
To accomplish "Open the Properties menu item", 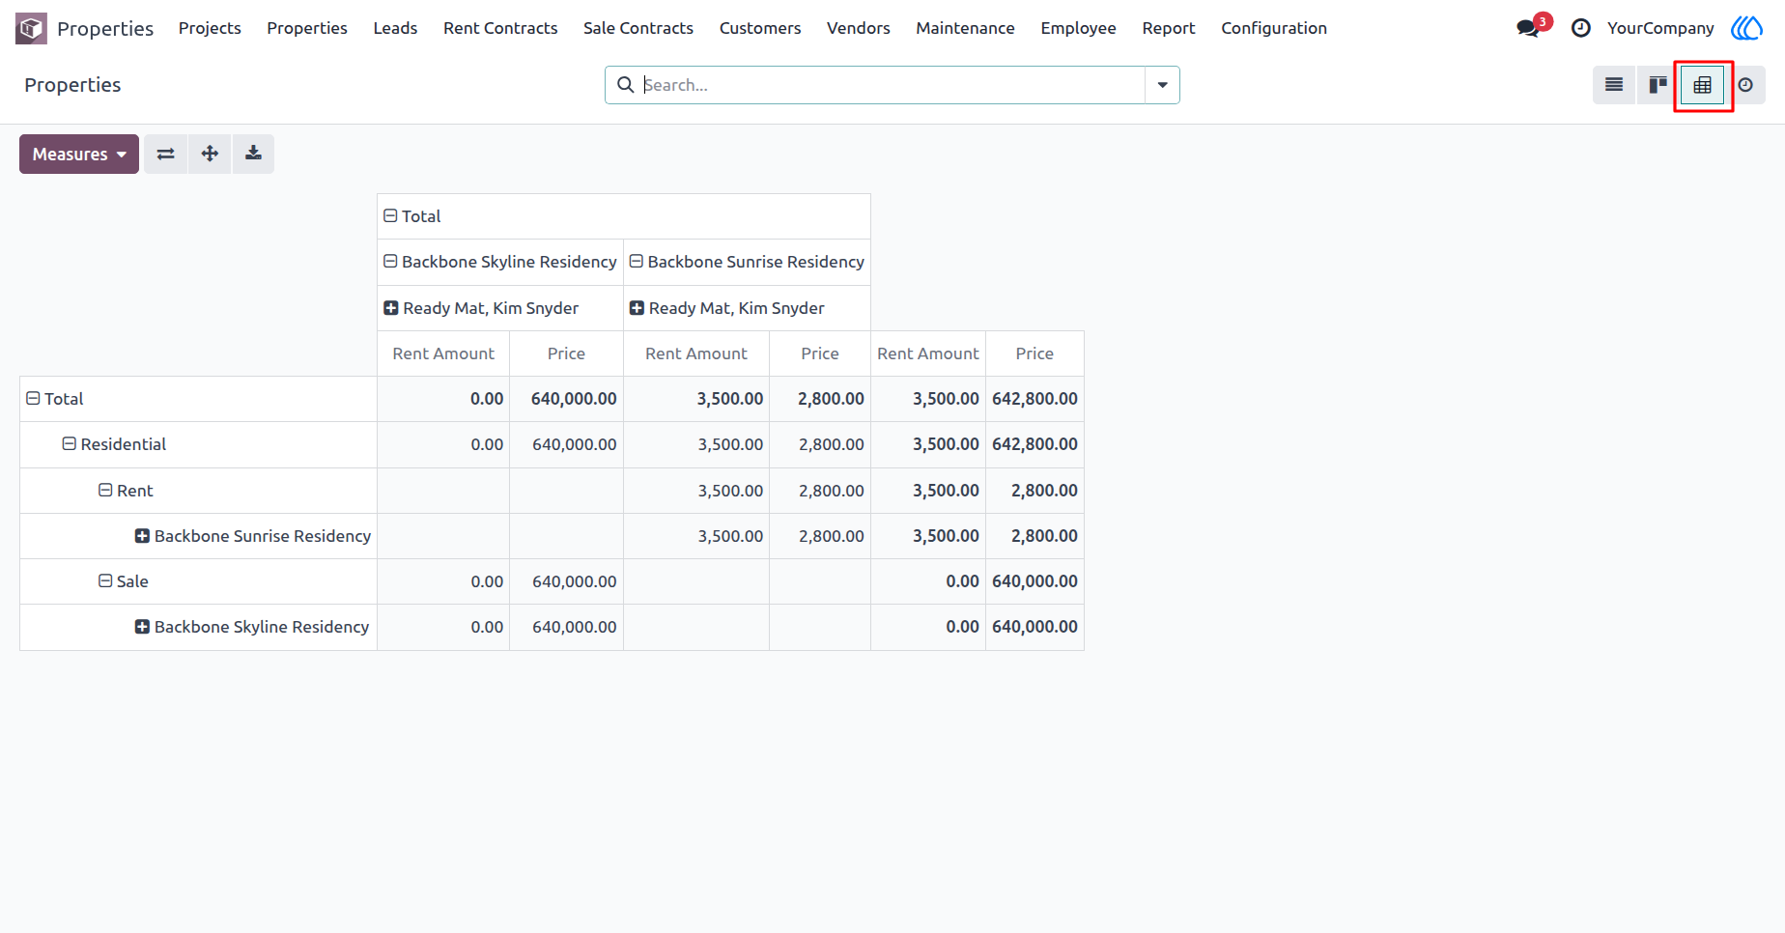I will [307, 28].
